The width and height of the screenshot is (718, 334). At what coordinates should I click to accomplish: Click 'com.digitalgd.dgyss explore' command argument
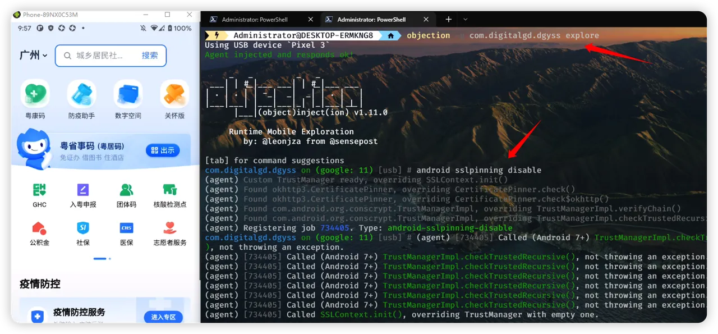click(x=534, y=35)
